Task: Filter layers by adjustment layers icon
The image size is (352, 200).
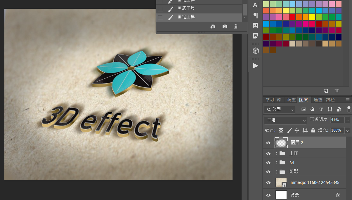Action: [x=312, y=109]
